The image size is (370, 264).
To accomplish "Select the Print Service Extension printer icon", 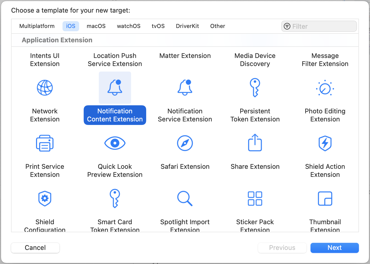I will (x=45, y=143).
